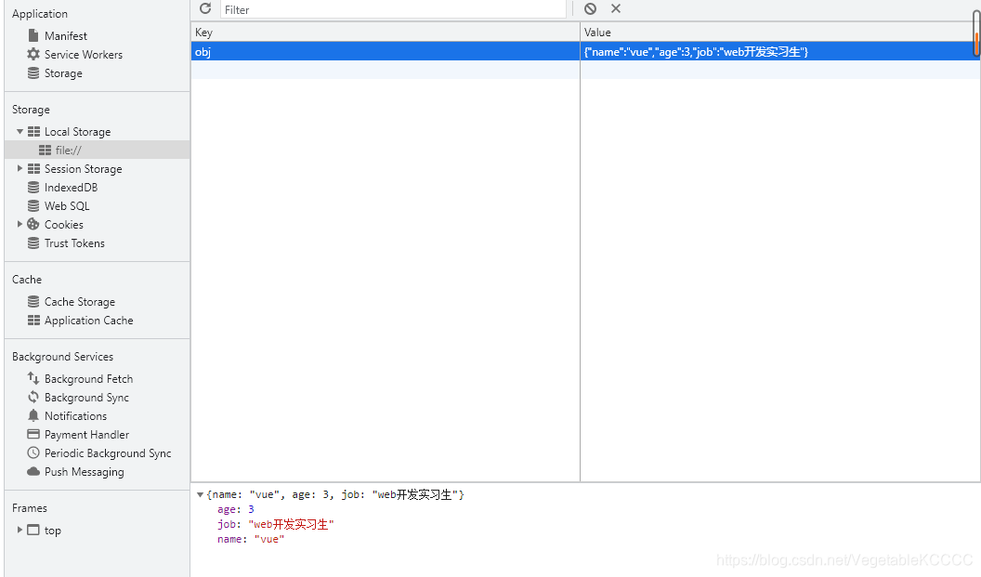
Task: Open Push Messaging service
Action: (84, 472)
